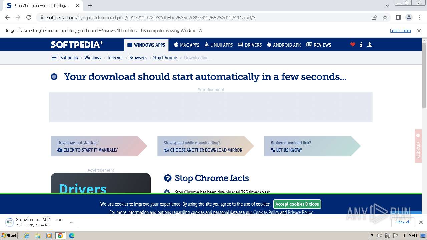Open the vertical Feedback tab

click(x=418, y=146)
